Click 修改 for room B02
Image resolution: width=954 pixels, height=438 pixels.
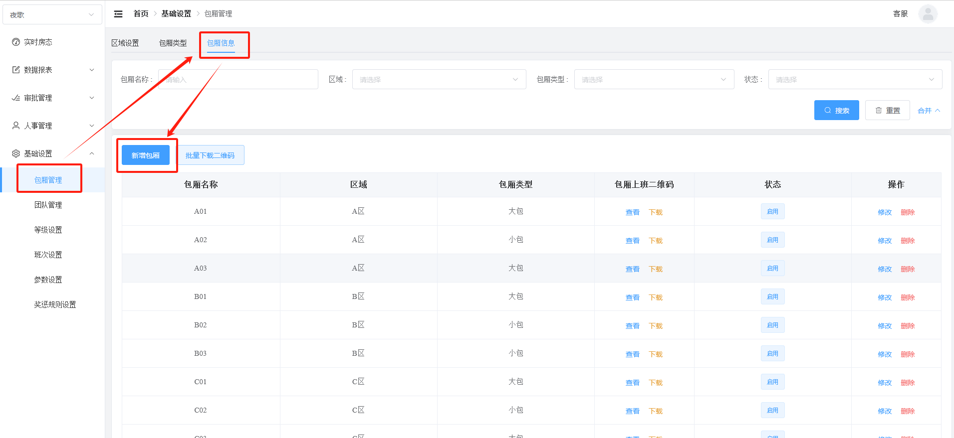tap(885, 326)
